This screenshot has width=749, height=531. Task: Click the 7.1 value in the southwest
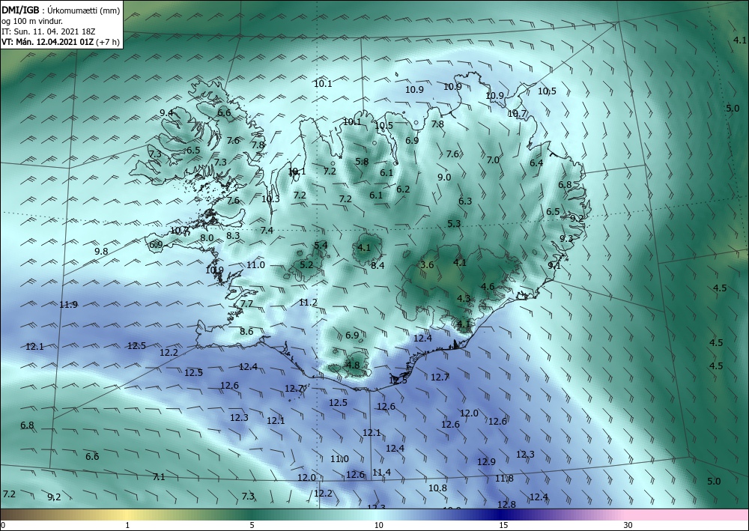(x=159, y=476)
